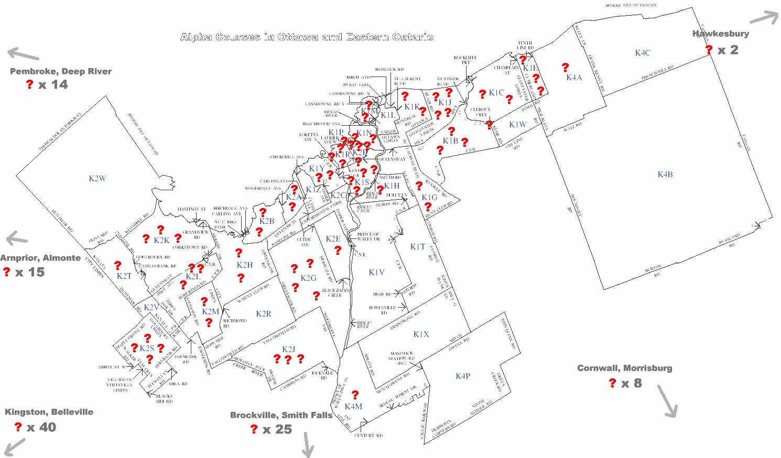Select the Arnprior, Almonte label
This screenshot has height=458, width=781.
coord(40,258)
